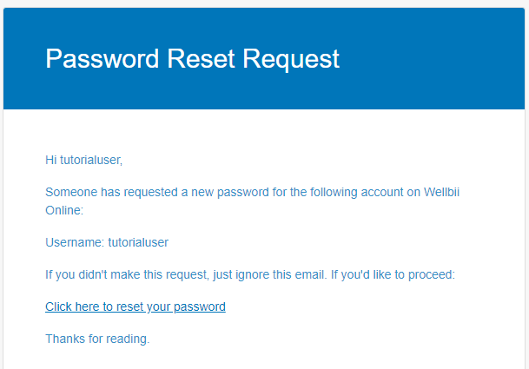Click the word Request in the header
The width and height of the screenshot is (529, 369).
point(291,60)
